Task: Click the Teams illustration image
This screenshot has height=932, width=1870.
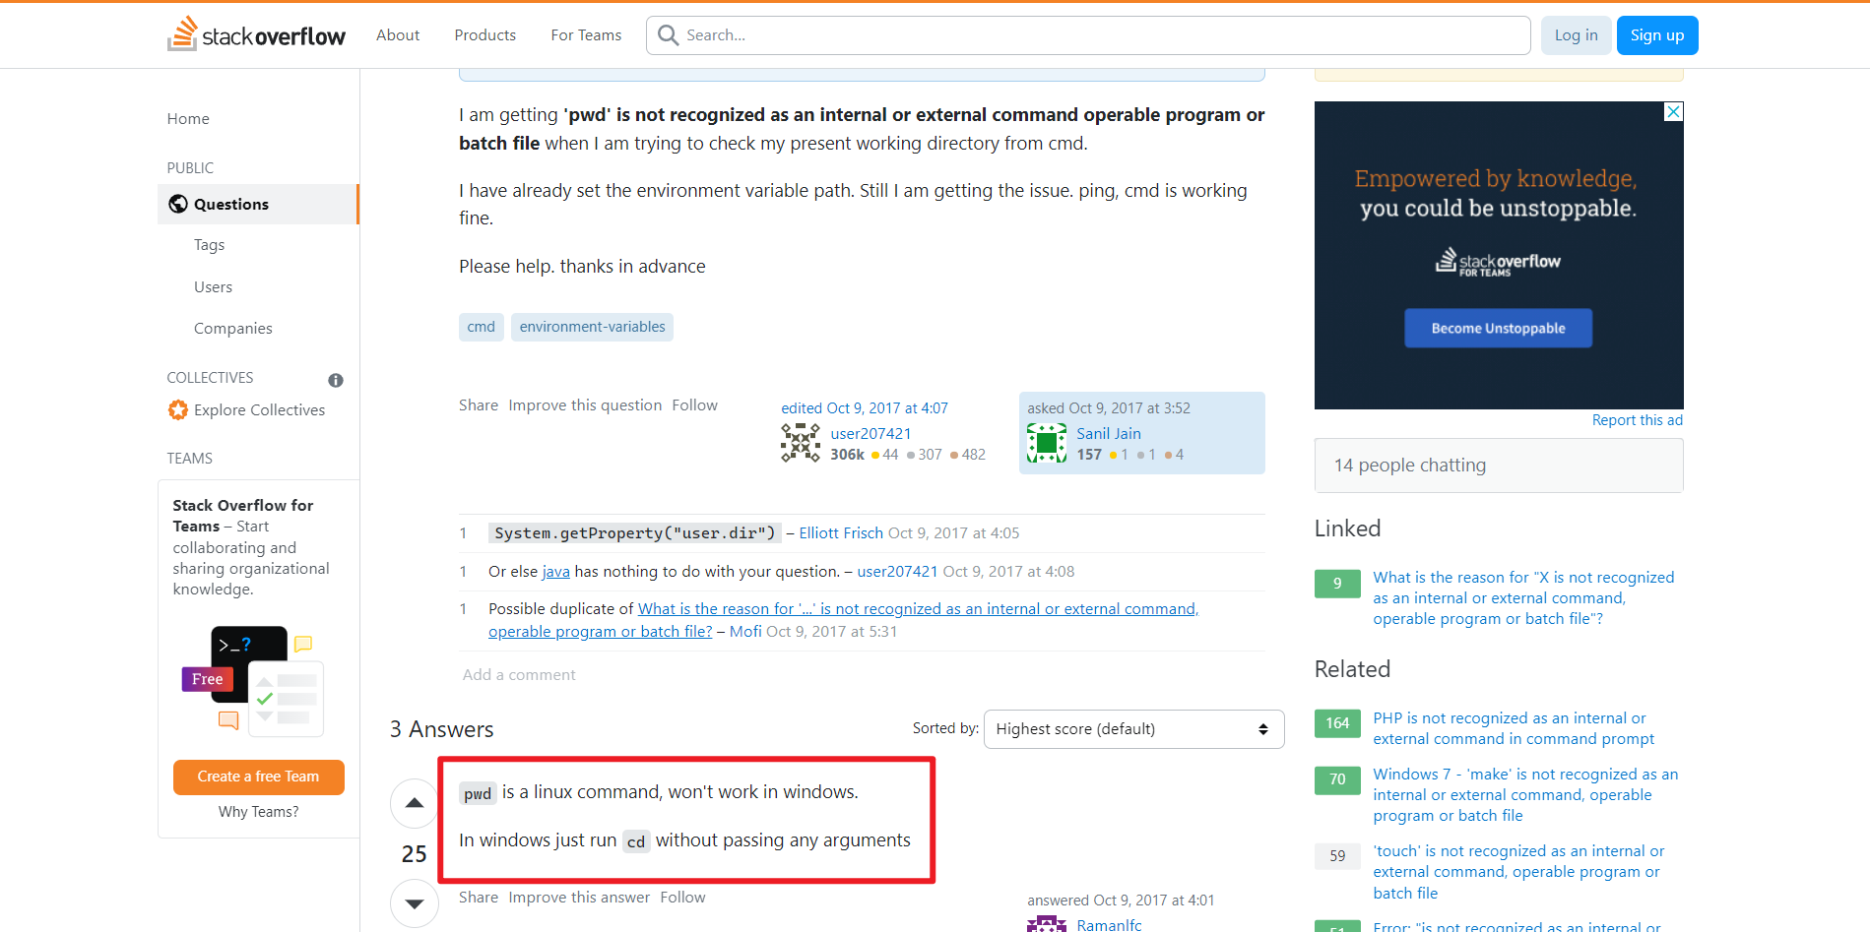Action: (254, 681)
